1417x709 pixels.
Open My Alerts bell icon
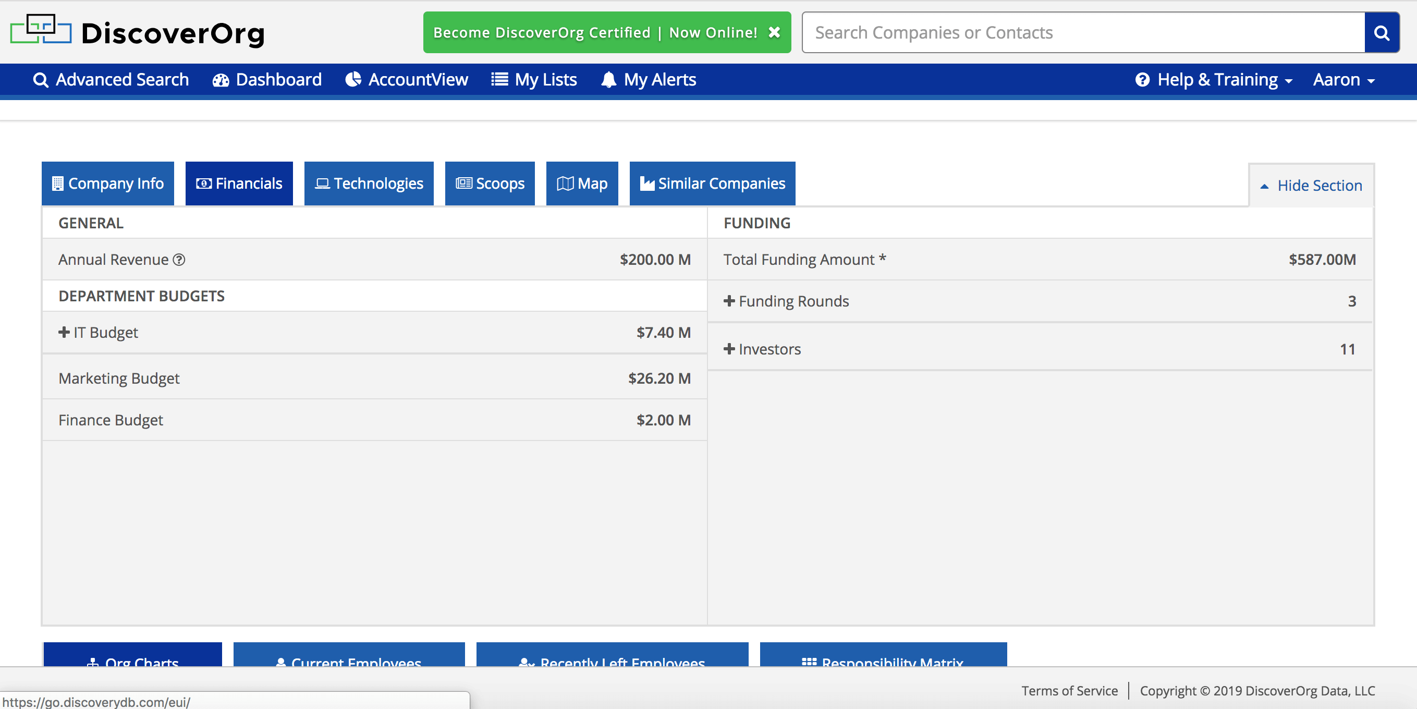608,80
